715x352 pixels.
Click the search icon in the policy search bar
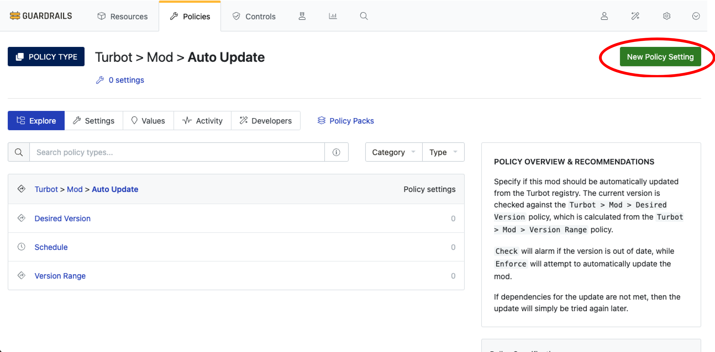(x=18, y=152)
